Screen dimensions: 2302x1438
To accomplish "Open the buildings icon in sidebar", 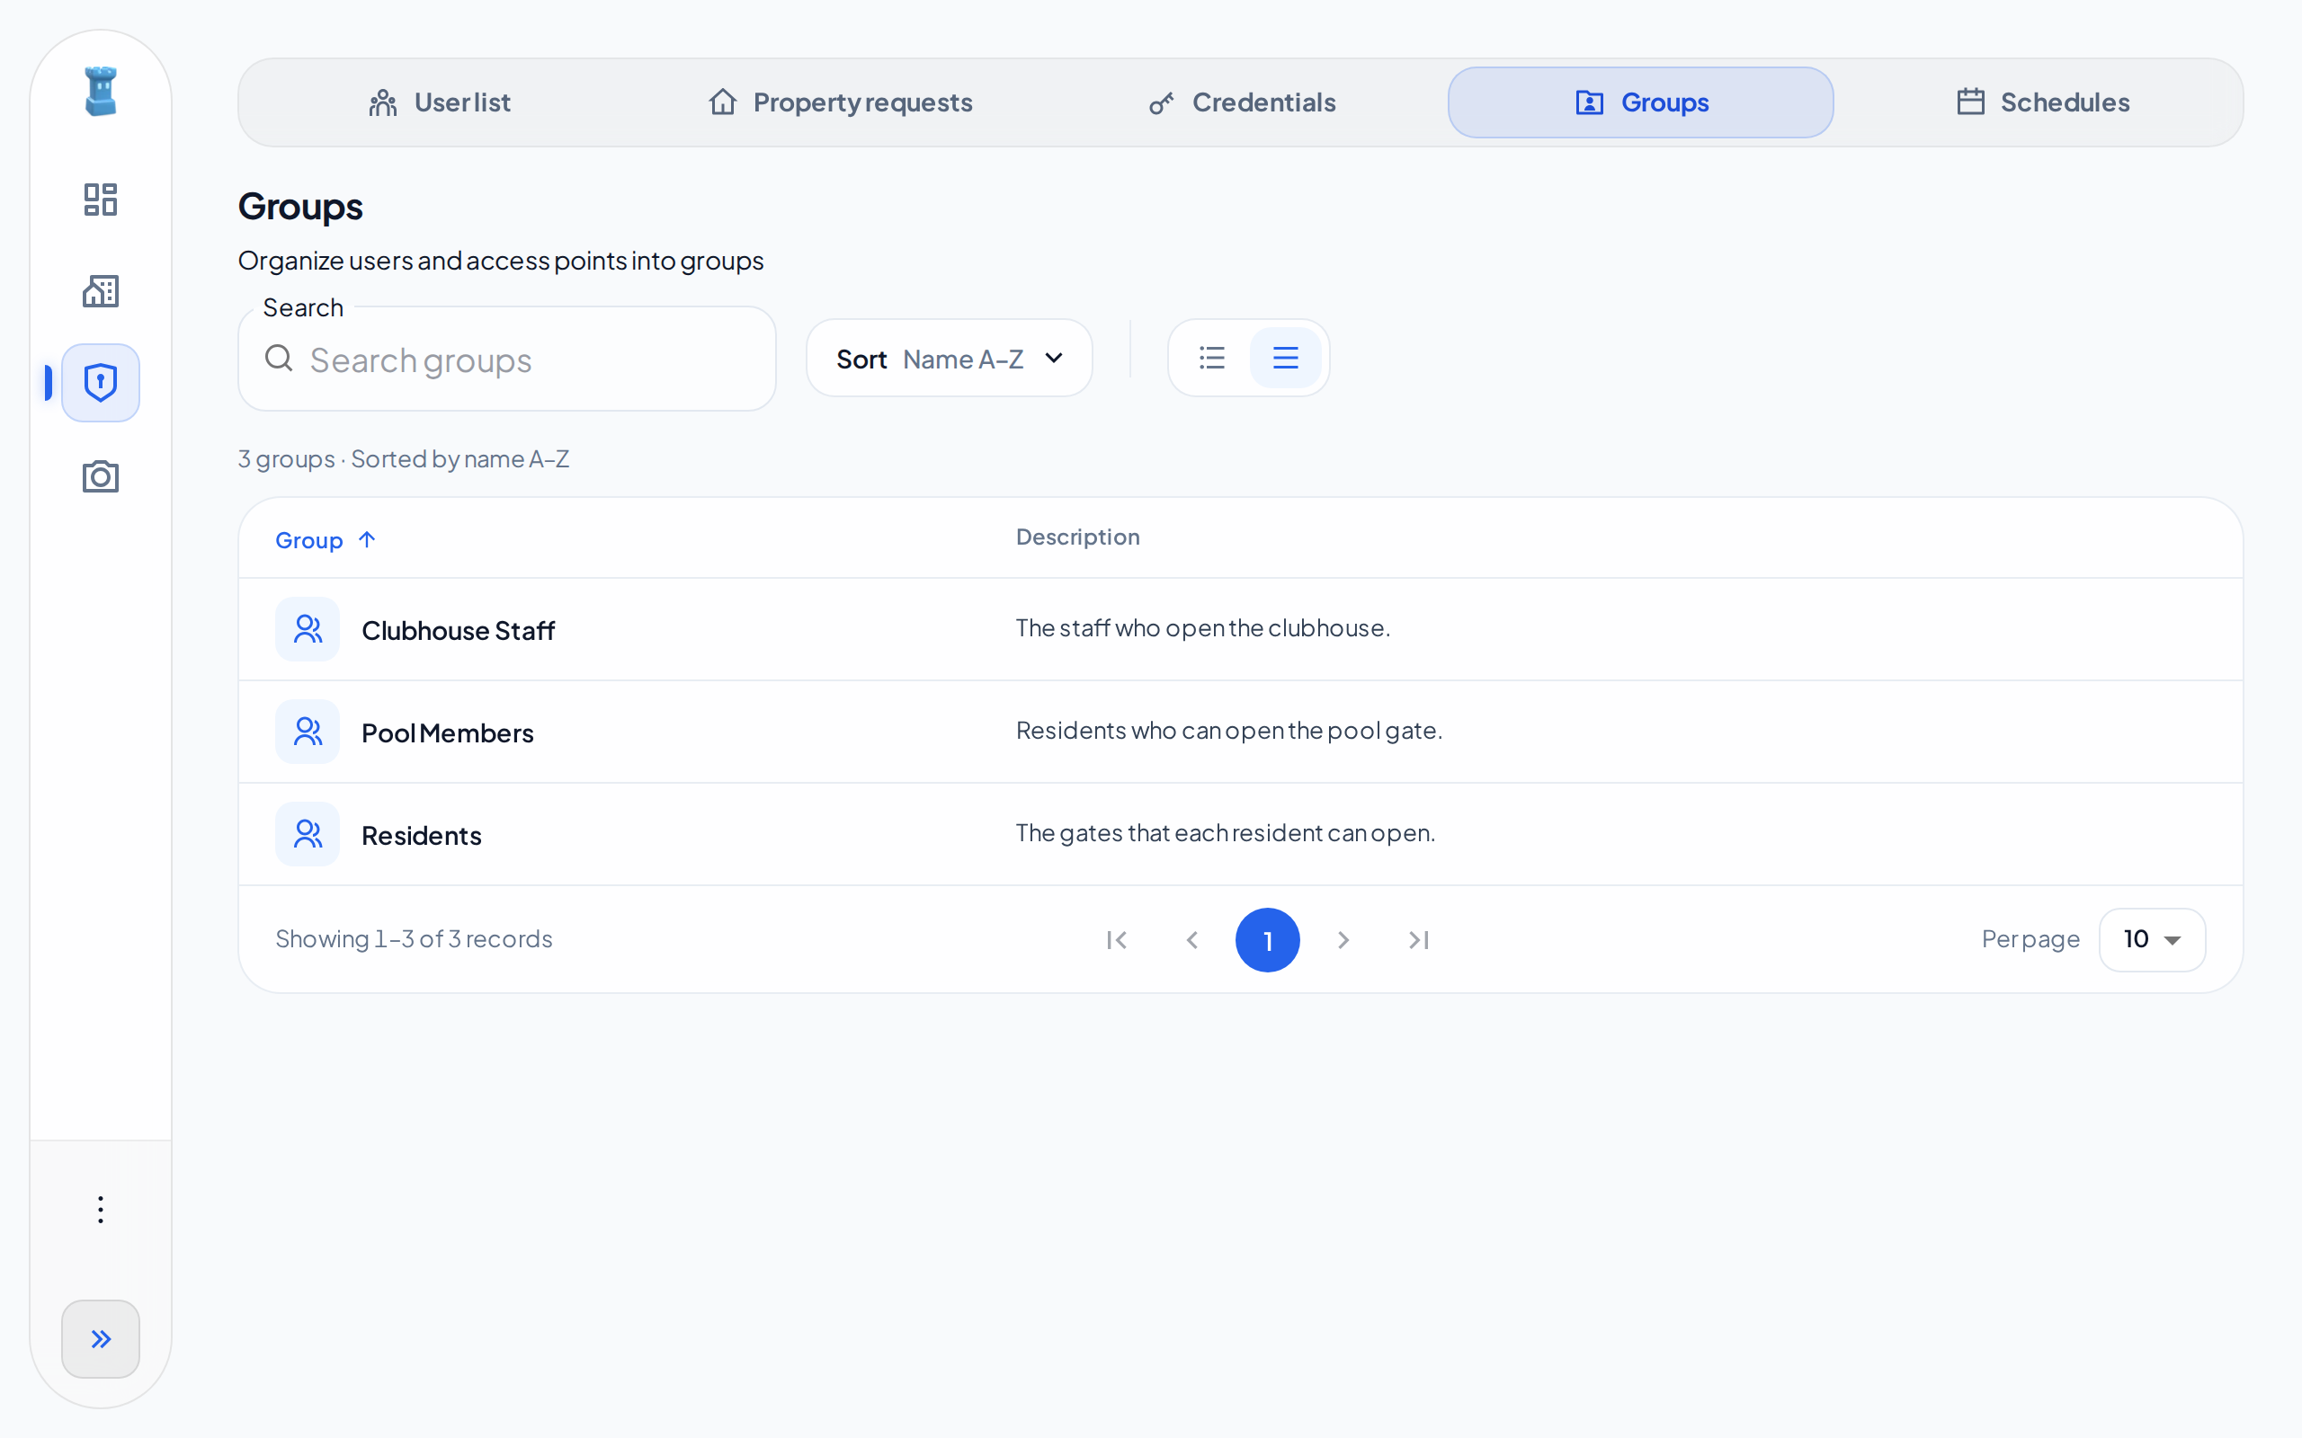I will pyautogui.click(x=101, y=291).
